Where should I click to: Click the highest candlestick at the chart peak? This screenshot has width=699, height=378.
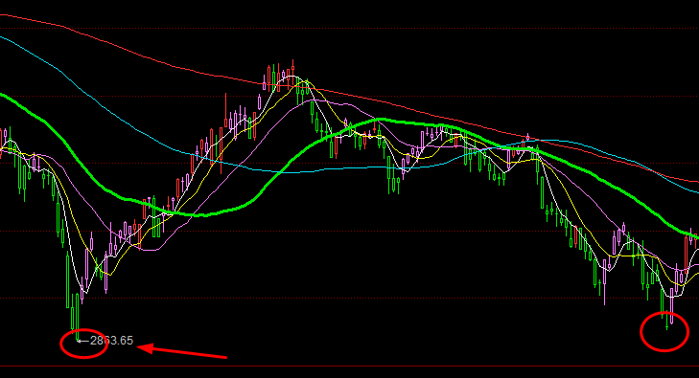pos(292,69)
